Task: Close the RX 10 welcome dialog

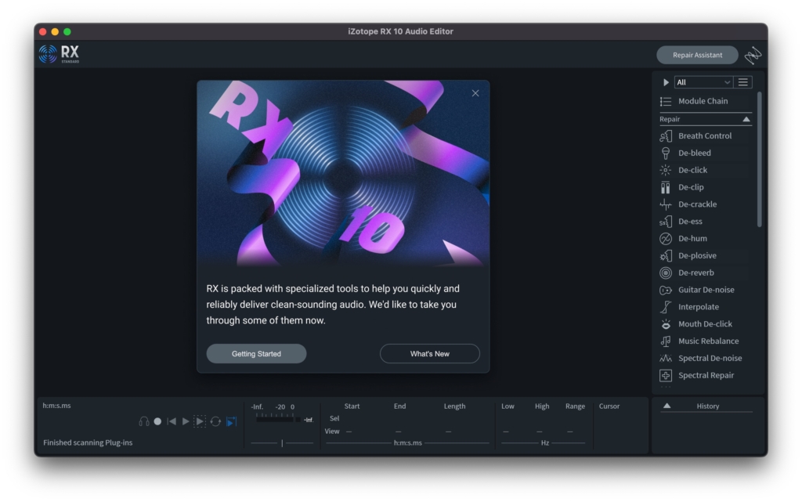Action: pos(475,93)
